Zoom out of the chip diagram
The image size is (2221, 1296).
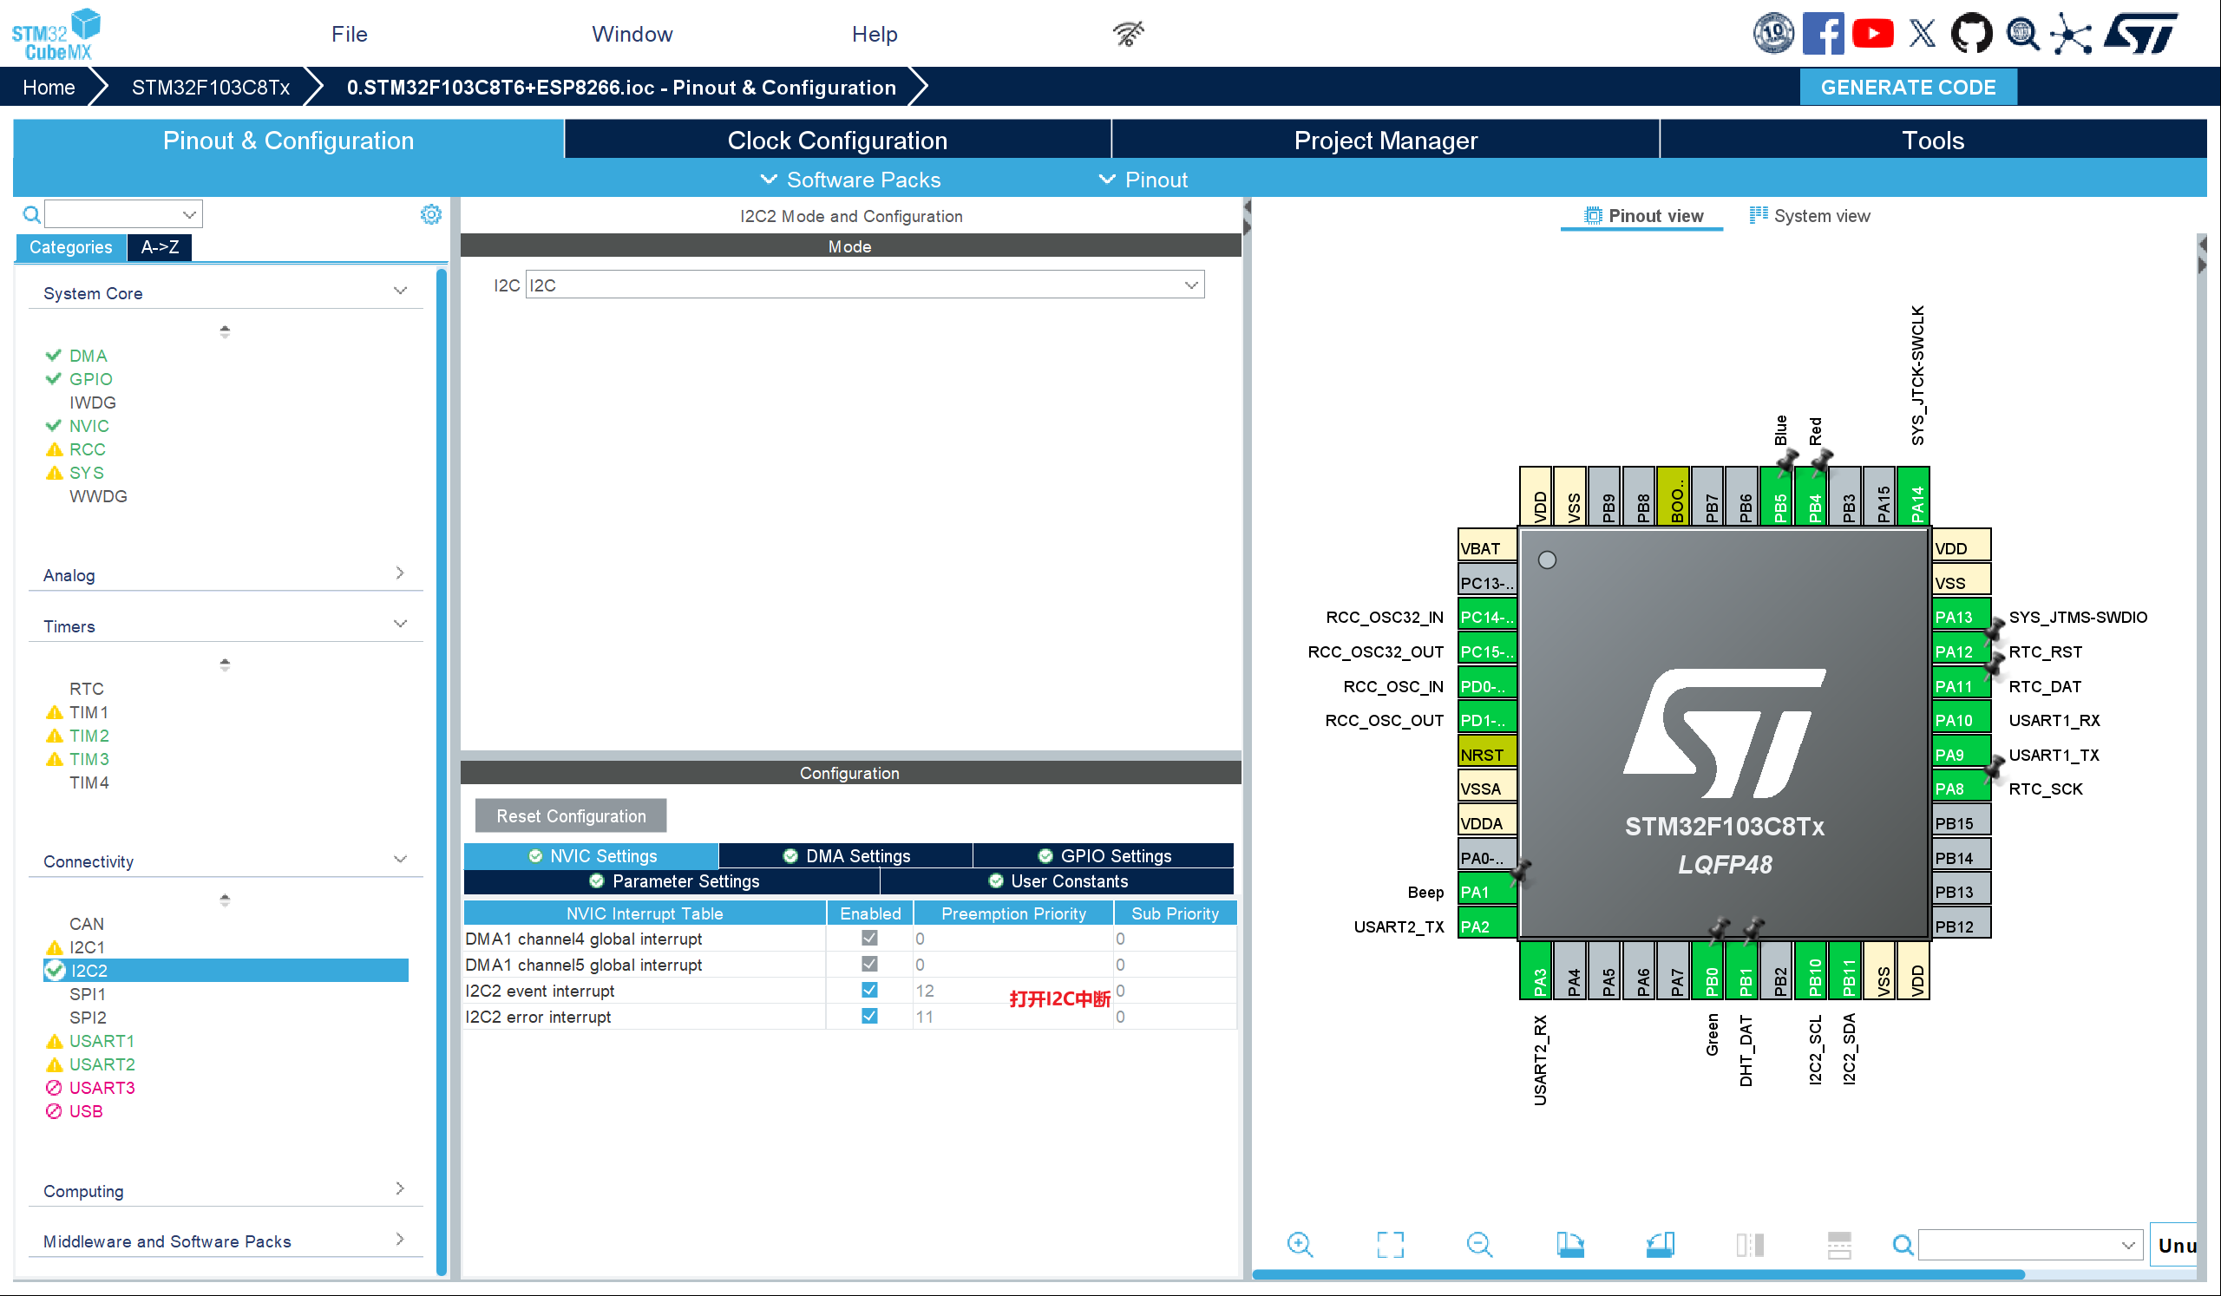pyautogui.click(x=1480, y=1244)
